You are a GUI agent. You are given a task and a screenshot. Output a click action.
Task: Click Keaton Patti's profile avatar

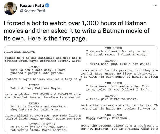coord(10,8)
